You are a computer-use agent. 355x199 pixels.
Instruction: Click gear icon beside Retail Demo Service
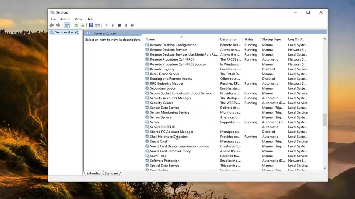coord(147,74)
